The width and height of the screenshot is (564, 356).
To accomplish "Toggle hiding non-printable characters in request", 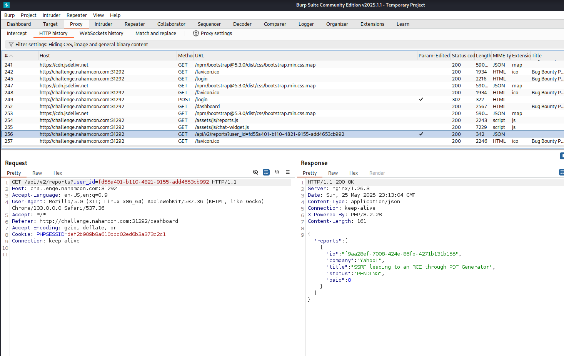I will coord(255,172).
